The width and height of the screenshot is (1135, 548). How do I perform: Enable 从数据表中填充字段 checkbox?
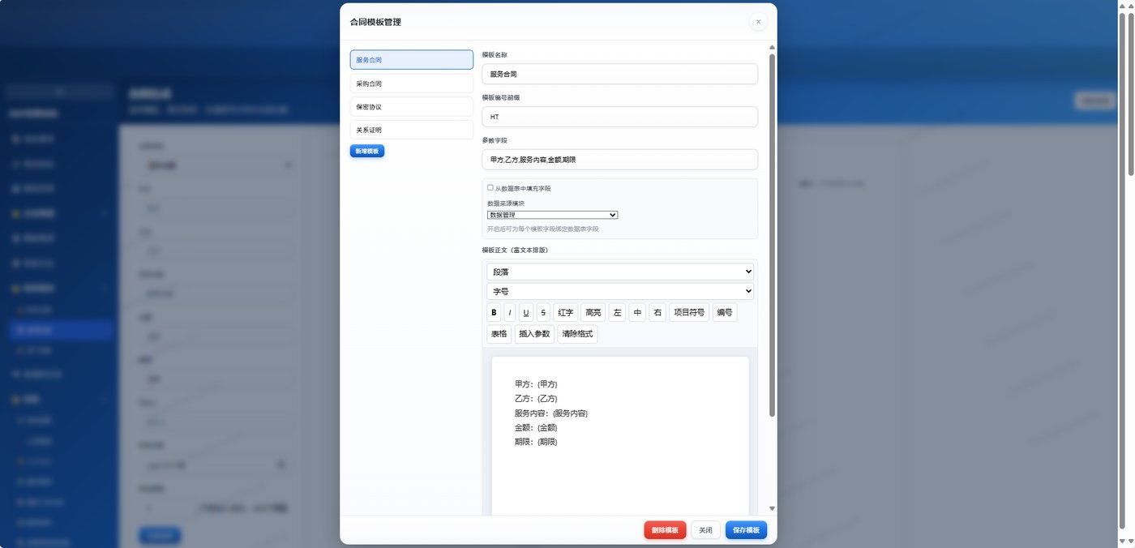490,187
